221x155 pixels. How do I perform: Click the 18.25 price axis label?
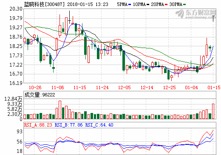click(x=16, y=46)
